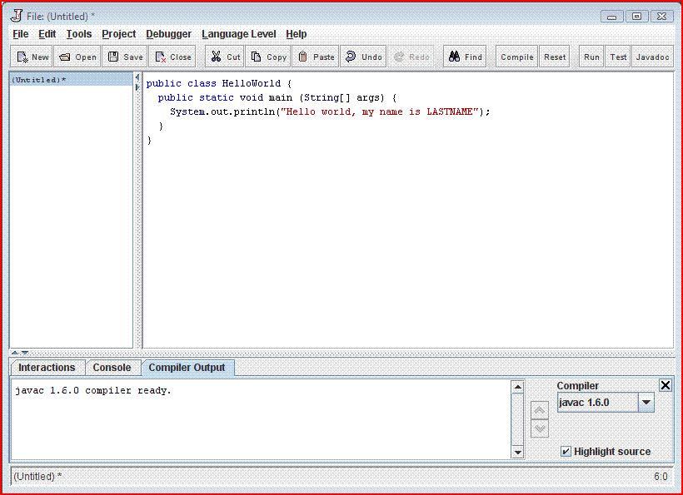Go to the next compiler error with the down arrow

click(540, 428)
